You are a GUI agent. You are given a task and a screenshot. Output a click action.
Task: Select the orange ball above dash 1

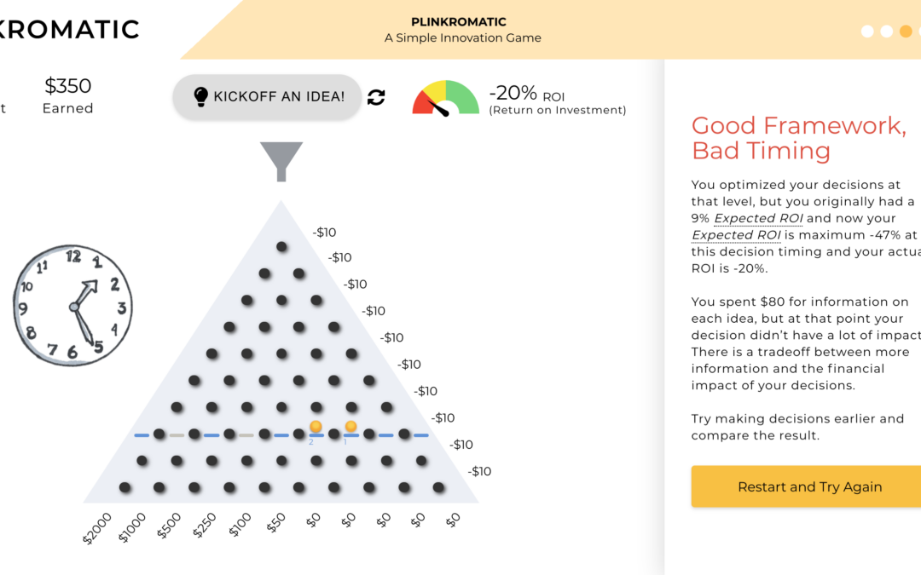(x=350, y=426)
